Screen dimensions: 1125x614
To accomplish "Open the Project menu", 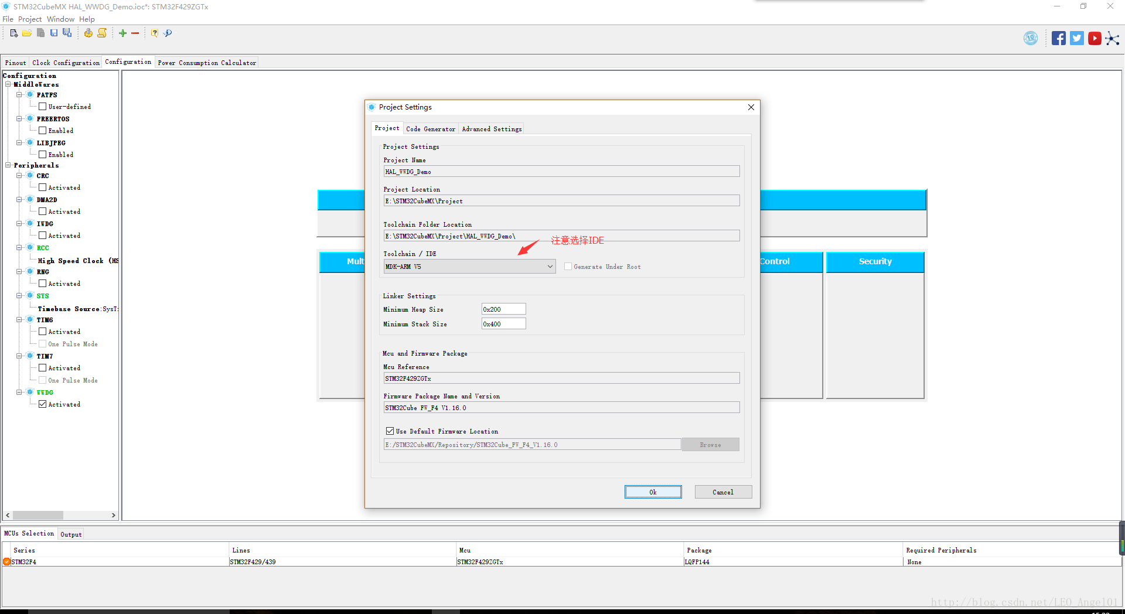I will point(30,19).
